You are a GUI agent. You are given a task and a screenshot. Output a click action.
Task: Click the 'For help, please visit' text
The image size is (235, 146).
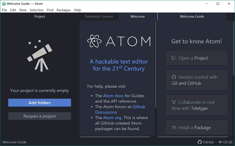pos(106,86)
